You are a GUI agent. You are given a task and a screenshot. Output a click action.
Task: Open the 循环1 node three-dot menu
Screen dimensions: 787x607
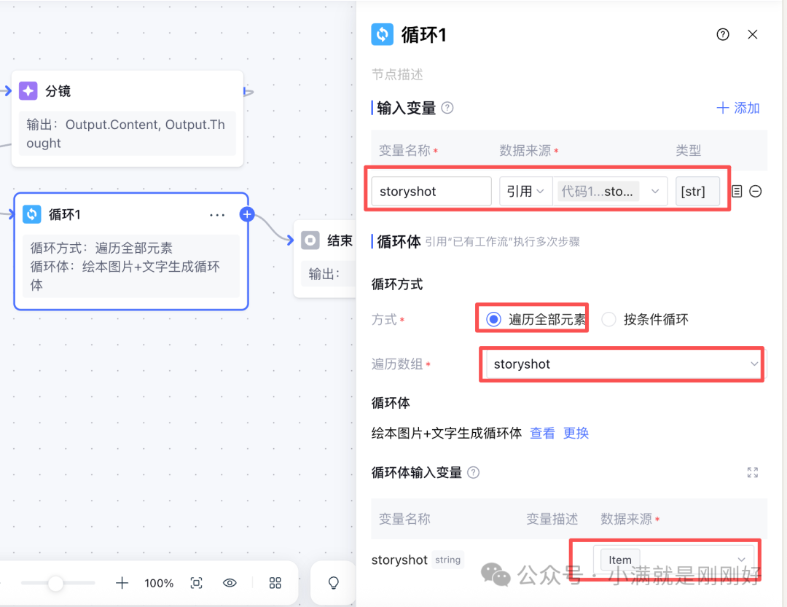(x=217, y=215)
